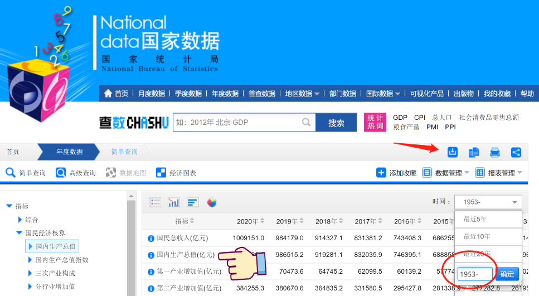539x296 pixels.
Task: Collapse the 国民经济核算 tree node
Action: click(20, 233)
